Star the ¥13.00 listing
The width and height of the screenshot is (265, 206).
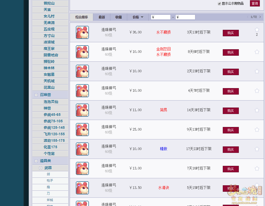tap(257, 168)
